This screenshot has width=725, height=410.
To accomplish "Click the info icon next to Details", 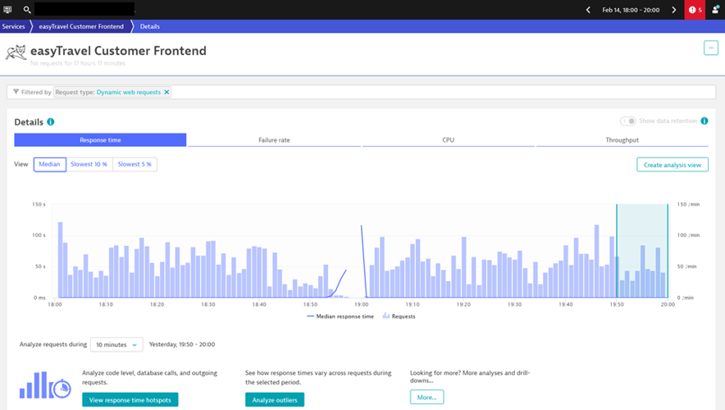I will [x=50, y=121].
